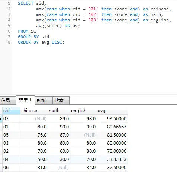Image resolution: width=177 pixels, height=175 pixels.
Task: Click math value 60.0
Action: click(x=59, y=151)
